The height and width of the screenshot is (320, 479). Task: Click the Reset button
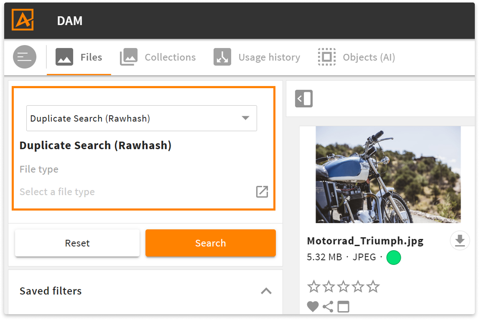tap(77, 243)
